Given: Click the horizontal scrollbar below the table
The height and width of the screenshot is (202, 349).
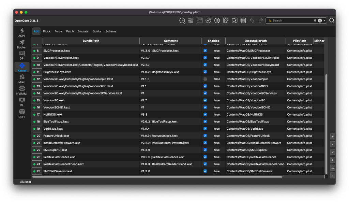Looking at the screenshot, I should (x=157, y=177).
